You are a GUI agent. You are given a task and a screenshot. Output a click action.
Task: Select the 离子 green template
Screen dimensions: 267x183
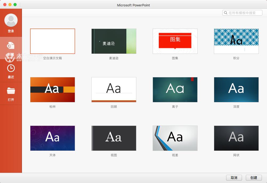[x=175, y=89]
